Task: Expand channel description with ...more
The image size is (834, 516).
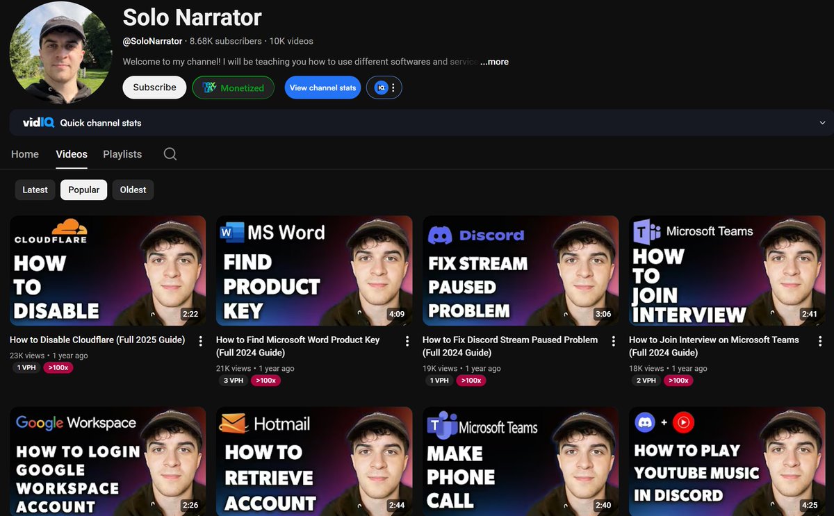Action: [x=494, y=62]
